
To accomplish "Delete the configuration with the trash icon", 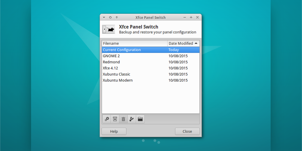I will tap(124, 119).
